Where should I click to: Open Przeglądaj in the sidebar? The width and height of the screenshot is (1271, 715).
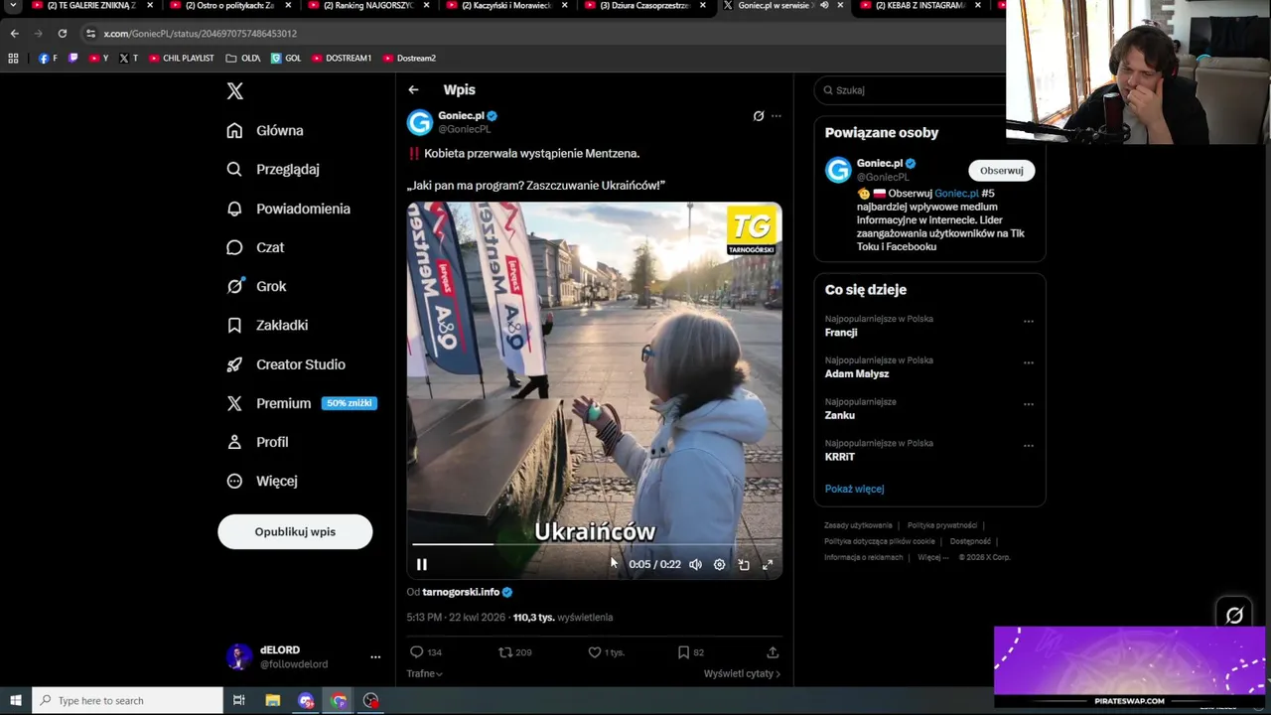pos(273,169)
